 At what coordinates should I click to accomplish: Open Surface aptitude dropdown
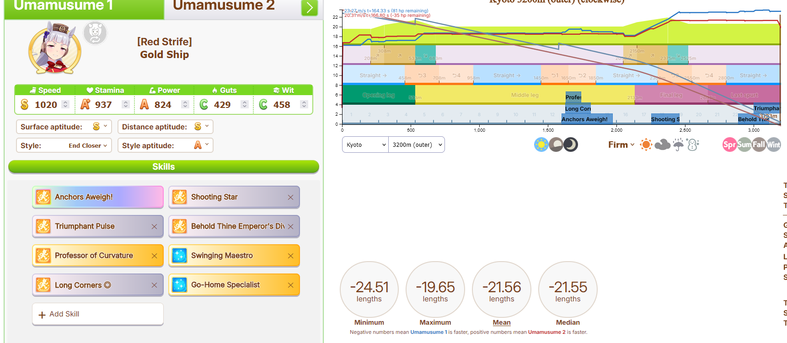[64, 127]
